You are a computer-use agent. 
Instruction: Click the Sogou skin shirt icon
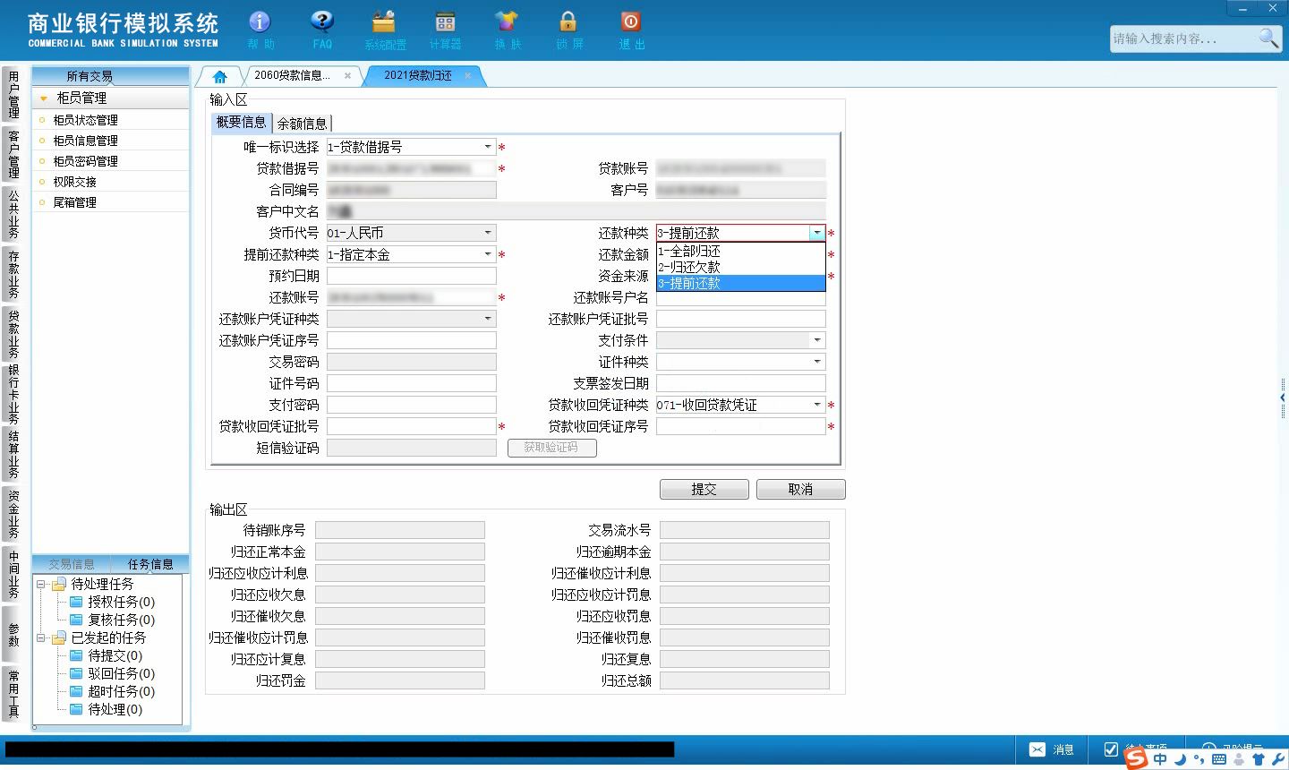1258,759
